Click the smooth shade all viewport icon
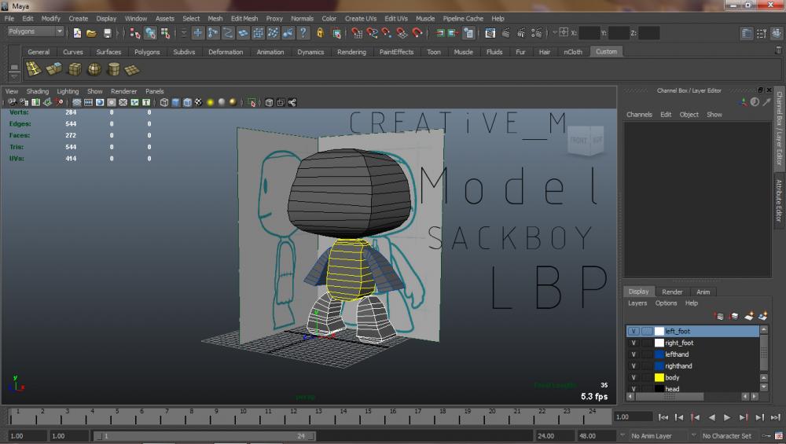The height and width of the screenshot is (444, 786). (175, 102)
